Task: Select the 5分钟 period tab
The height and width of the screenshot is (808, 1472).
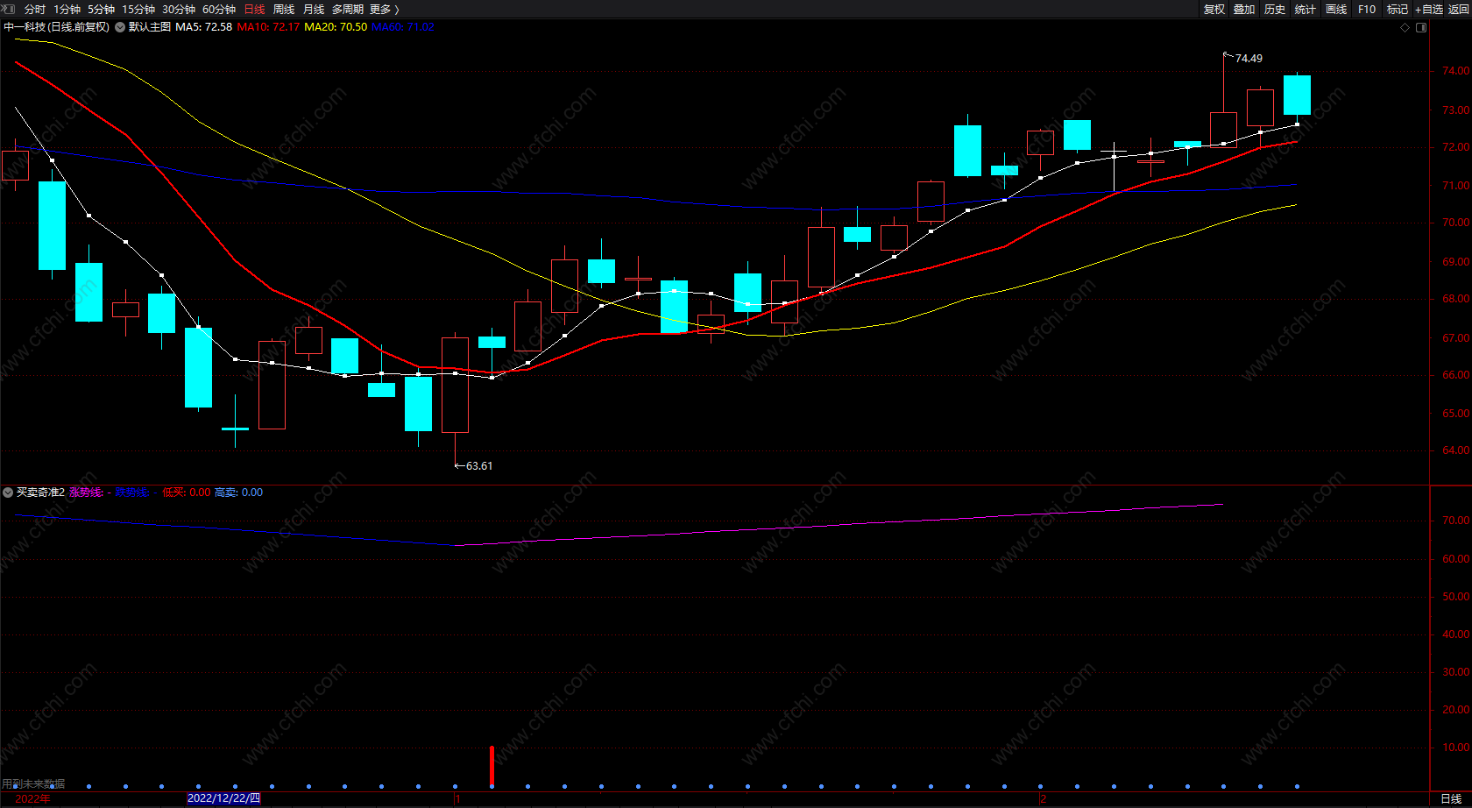Action: tap(101, 9)
